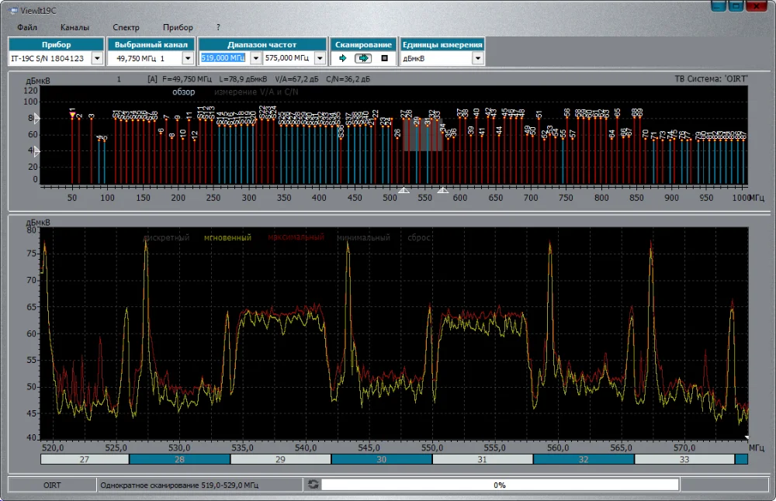776x501 pixels.
Task: Open the Файл menu
Action: [26, 27]
